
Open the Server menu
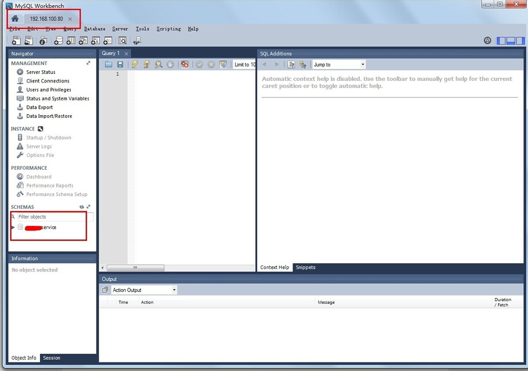120,29
